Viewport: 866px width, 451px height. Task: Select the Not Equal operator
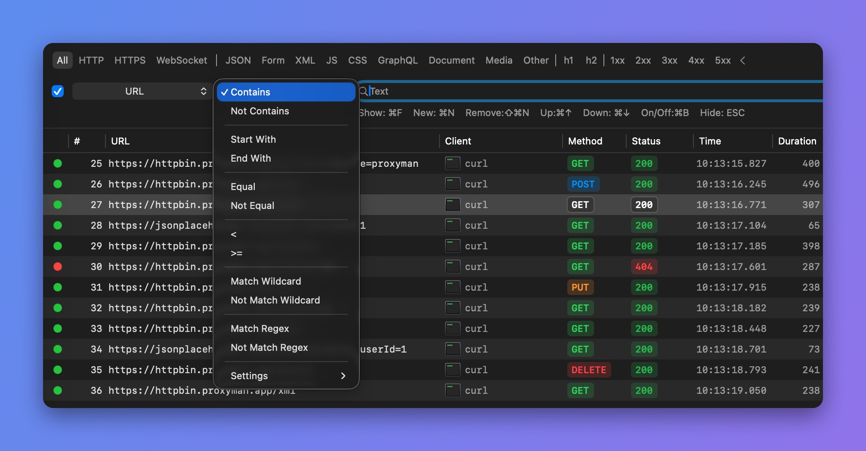point(286,206)
